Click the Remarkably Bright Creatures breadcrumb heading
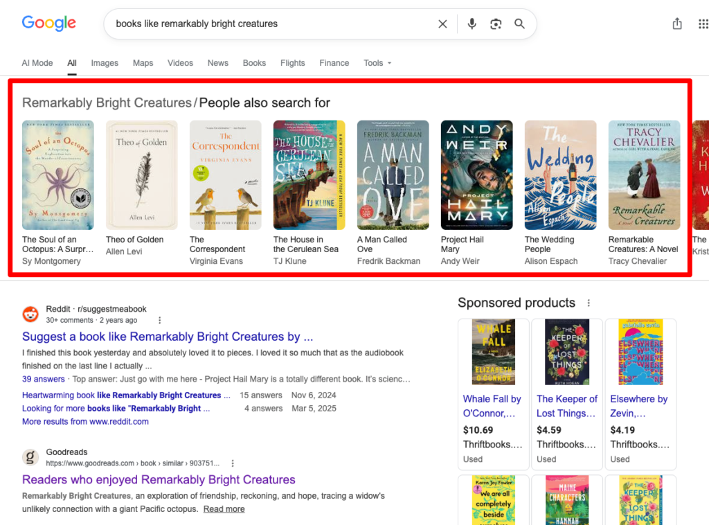 [x=107, y=103]
